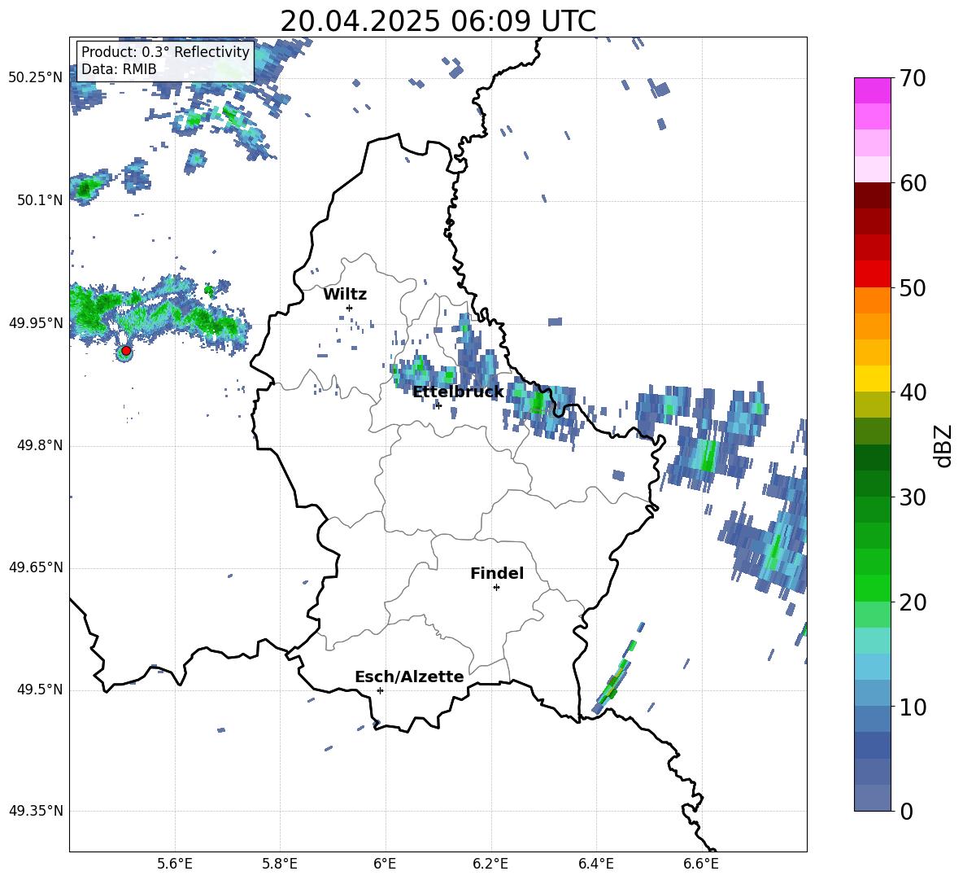This screenshot has height=880, width=963.
Task: Pick the magenta swatch just below 70 dBZ
Action: (x=873, y=90)
